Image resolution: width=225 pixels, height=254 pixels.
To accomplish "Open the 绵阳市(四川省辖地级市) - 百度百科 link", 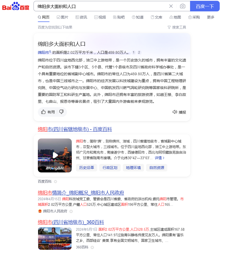I will (x=75, y=129).
